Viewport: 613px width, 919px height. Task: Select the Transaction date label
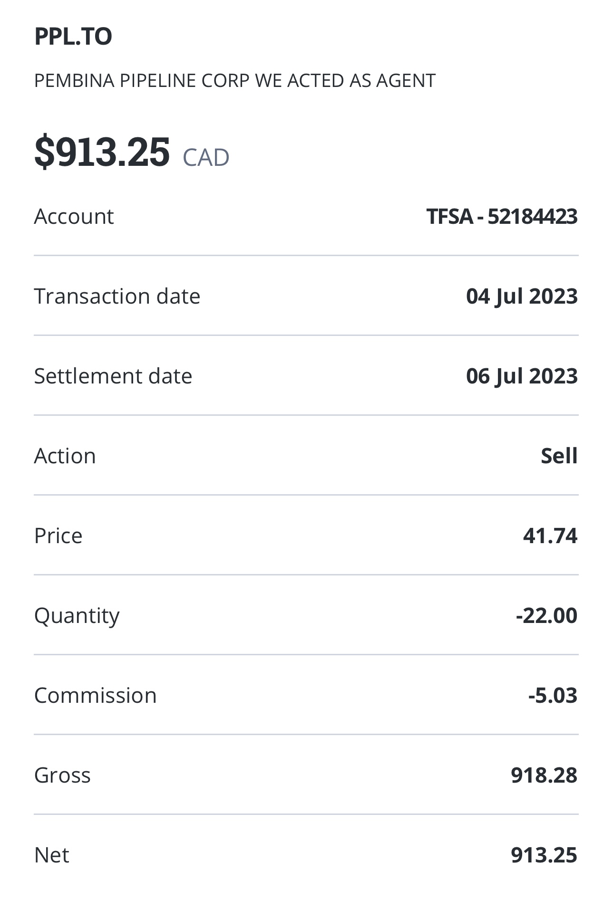117,296
